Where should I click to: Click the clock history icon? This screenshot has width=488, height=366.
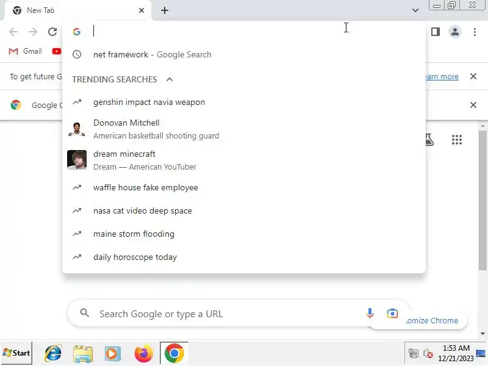tap(77, 54)
